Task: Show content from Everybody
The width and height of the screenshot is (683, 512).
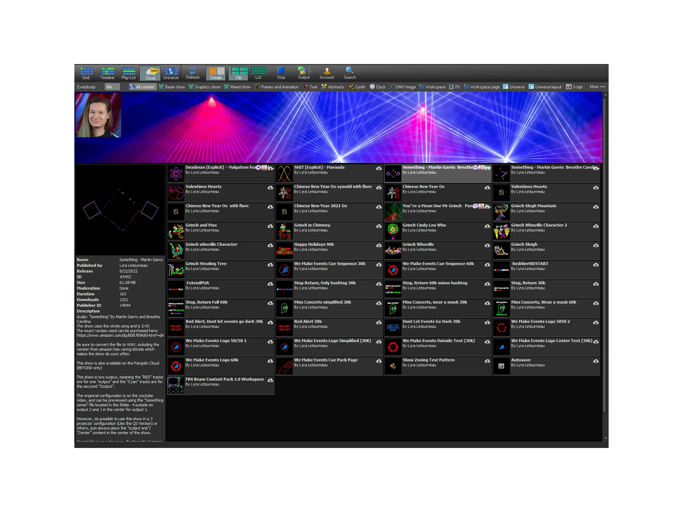Action: pyautogui.click(x=86, y=87)
